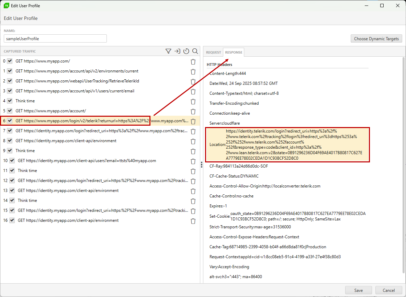Switch to the REQUEST tab
406x297 pixels.
(213, 53)
